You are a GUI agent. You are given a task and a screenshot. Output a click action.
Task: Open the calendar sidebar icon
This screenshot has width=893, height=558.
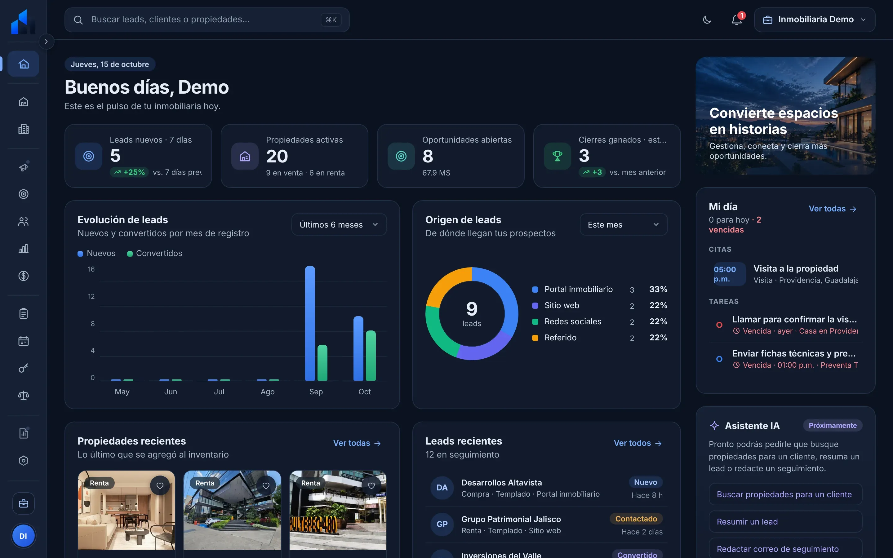[x=23, y=341]
